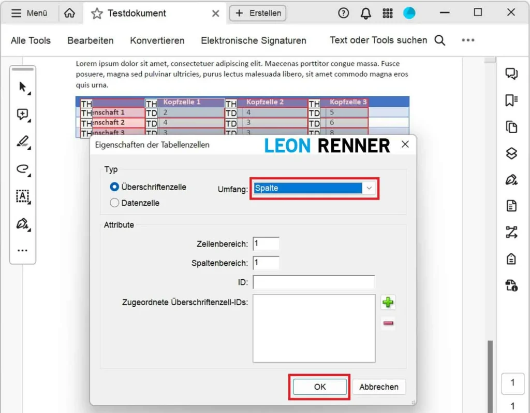Viewport: 530px width, 413px height.
Task: Click the Zeilenbereich input field
Action: coord(266,244)
